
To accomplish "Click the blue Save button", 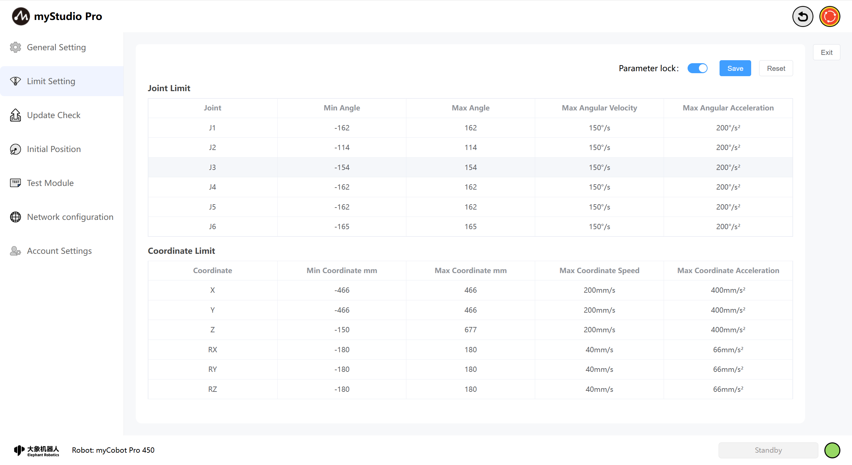I will 735,68.
